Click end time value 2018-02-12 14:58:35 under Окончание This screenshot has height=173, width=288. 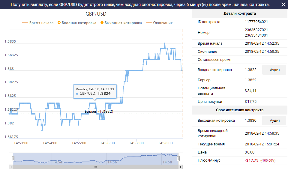pos(262,52)
